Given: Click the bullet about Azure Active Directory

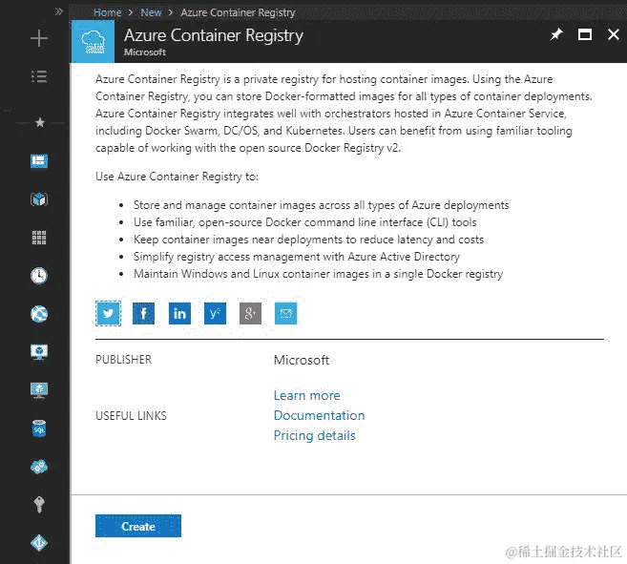Looking at the screenshot, I should [x=297, y=257].
